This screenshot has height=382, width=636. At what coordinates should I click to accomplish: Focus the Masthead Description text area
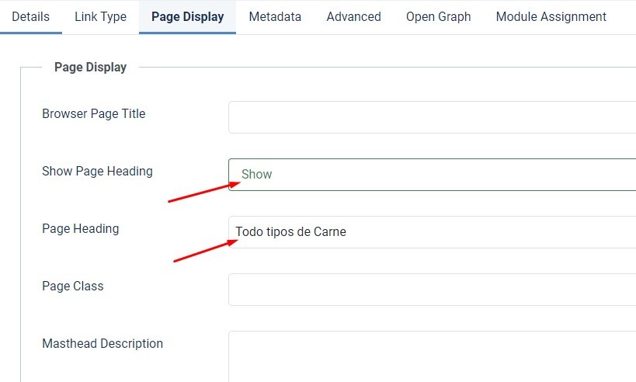point(432,356)
